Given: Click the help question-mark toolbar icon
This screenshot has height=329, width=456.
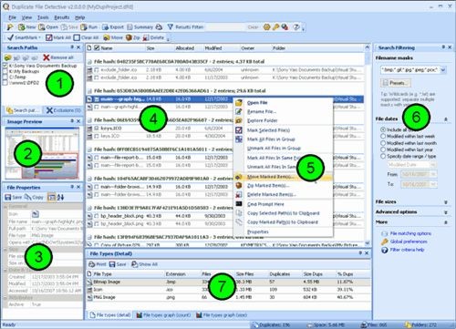Looking at the screenshot, I should click(x=296, y=27).
